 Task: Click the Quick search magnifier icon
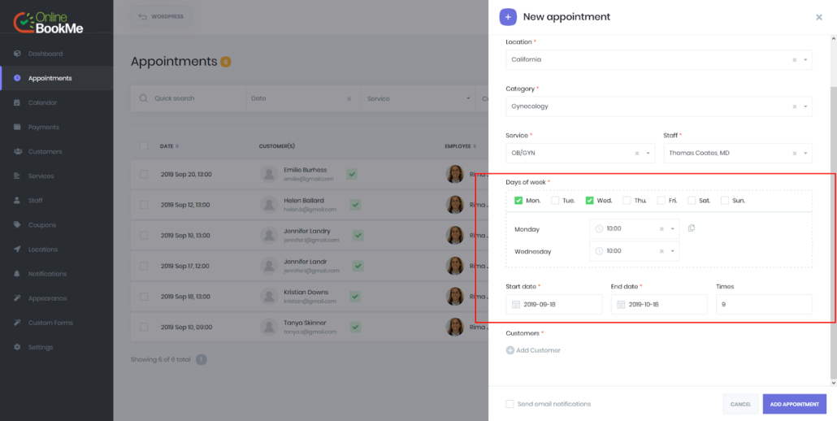pyautogui.click(x=143, y=98)
